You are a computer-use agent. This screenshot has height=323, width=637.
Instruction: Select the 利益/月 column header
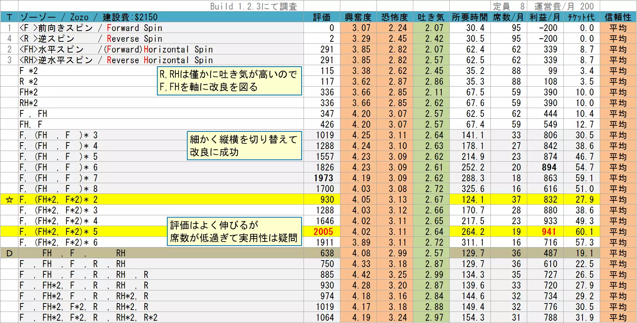(x=545, y=17)
